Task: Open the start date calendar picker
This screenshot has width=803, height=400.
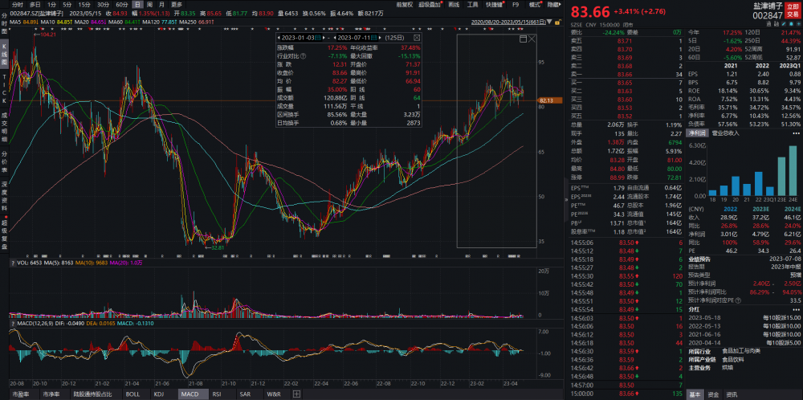Action: coord(317,38)
